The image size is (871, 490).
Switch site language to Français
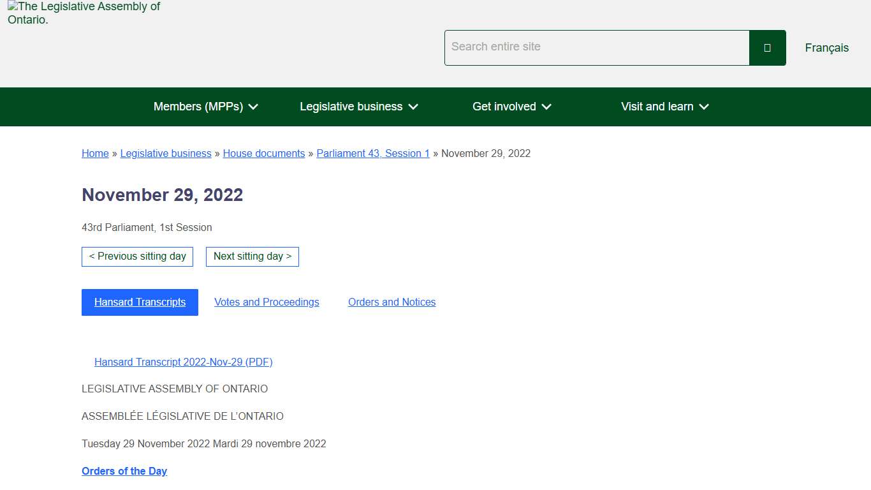coord(826,47)
